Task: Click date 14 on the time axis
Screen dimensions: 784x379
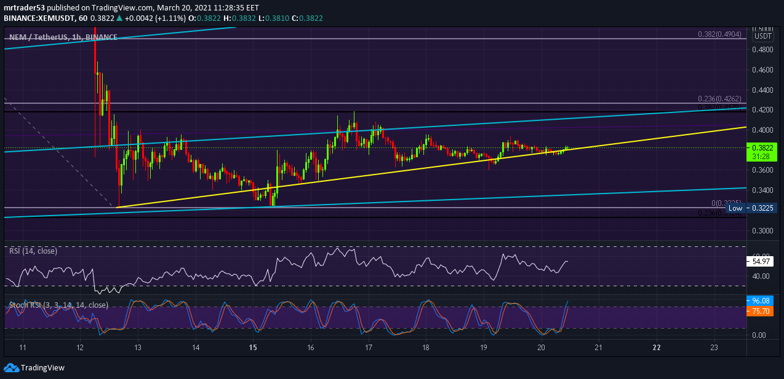Action: (196, 347)
